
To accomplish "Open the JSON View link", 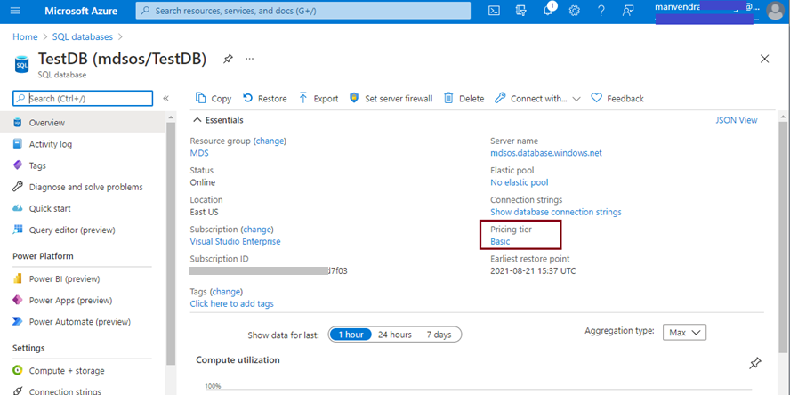I will [737, 120].
